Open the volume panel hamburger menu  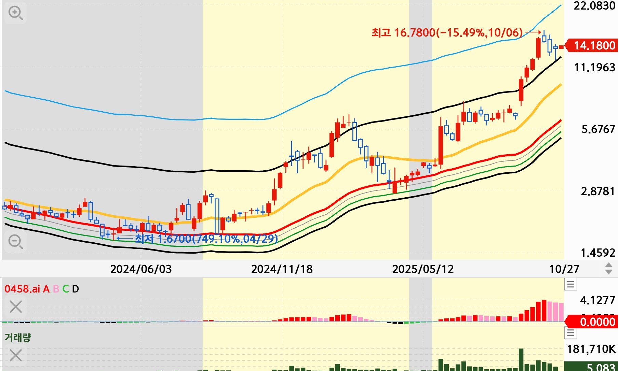(570, 333)
